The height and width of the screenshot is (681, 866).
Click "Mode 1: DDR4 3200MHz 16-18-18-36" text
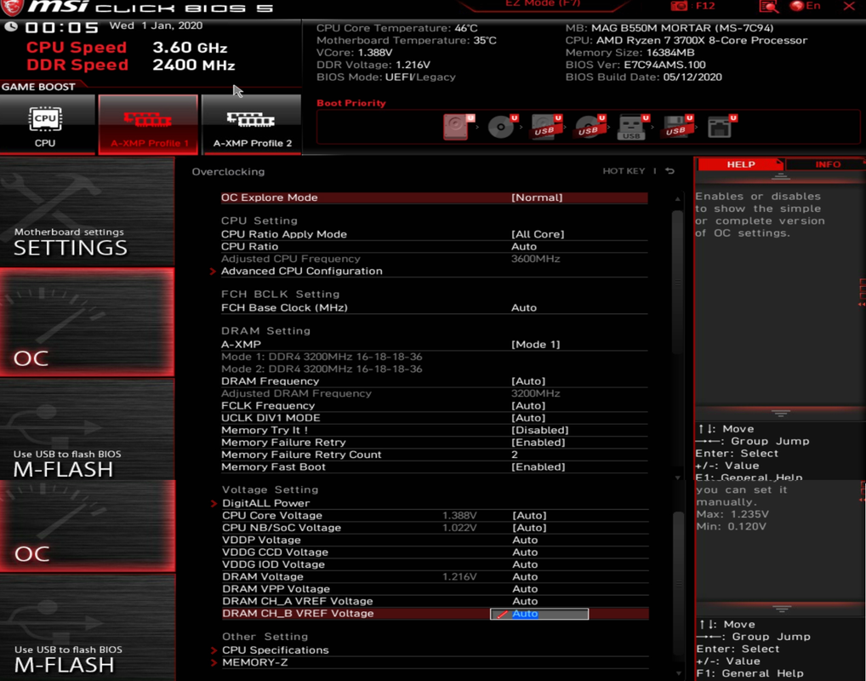point(322,357)
